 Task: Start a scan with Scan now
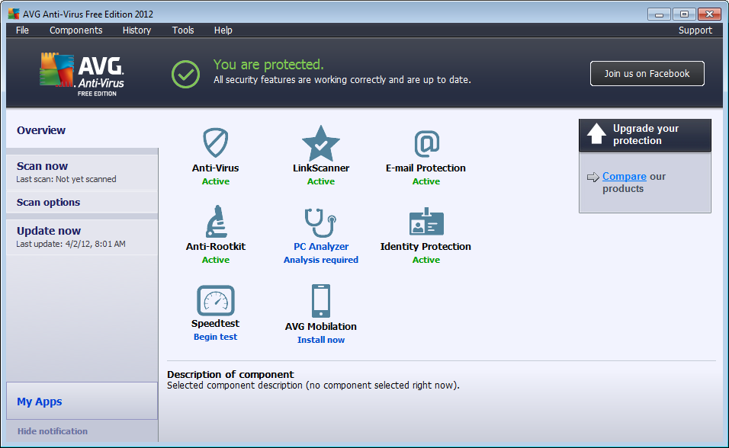[43, 166]
